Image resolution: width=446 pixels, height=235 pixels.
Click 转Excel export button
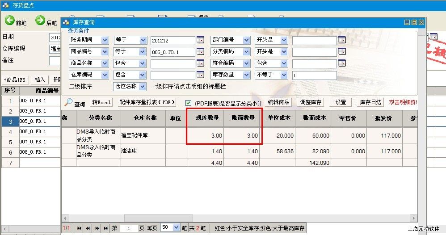tap(101, 102)
